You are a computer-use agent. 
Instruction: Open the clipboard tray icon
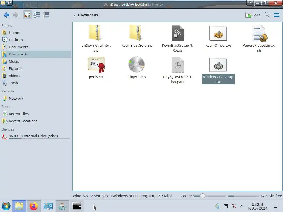tap(226, 206)
